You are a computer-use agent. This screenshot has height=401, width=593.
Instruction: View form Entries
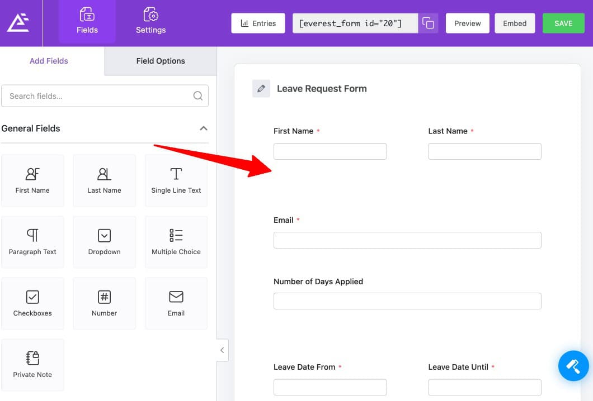pos(258,23)
